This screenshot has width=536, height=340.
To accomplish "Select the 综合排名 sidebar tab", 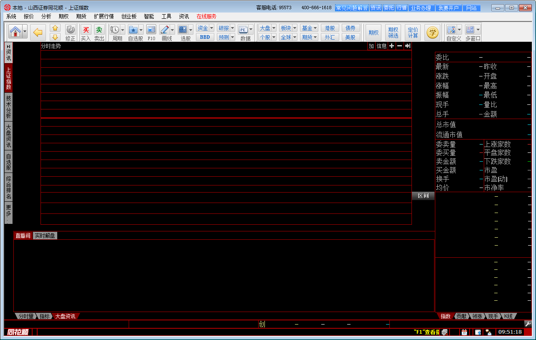I will coord(8,188).
